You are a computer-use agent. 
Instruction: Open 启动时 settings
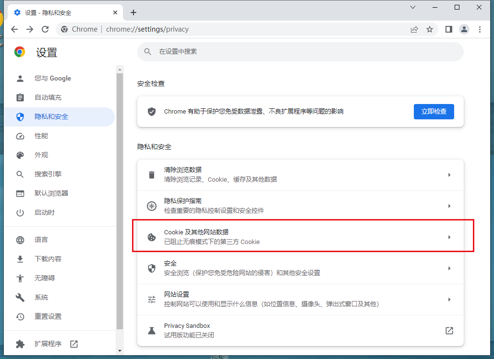point(59,213)
